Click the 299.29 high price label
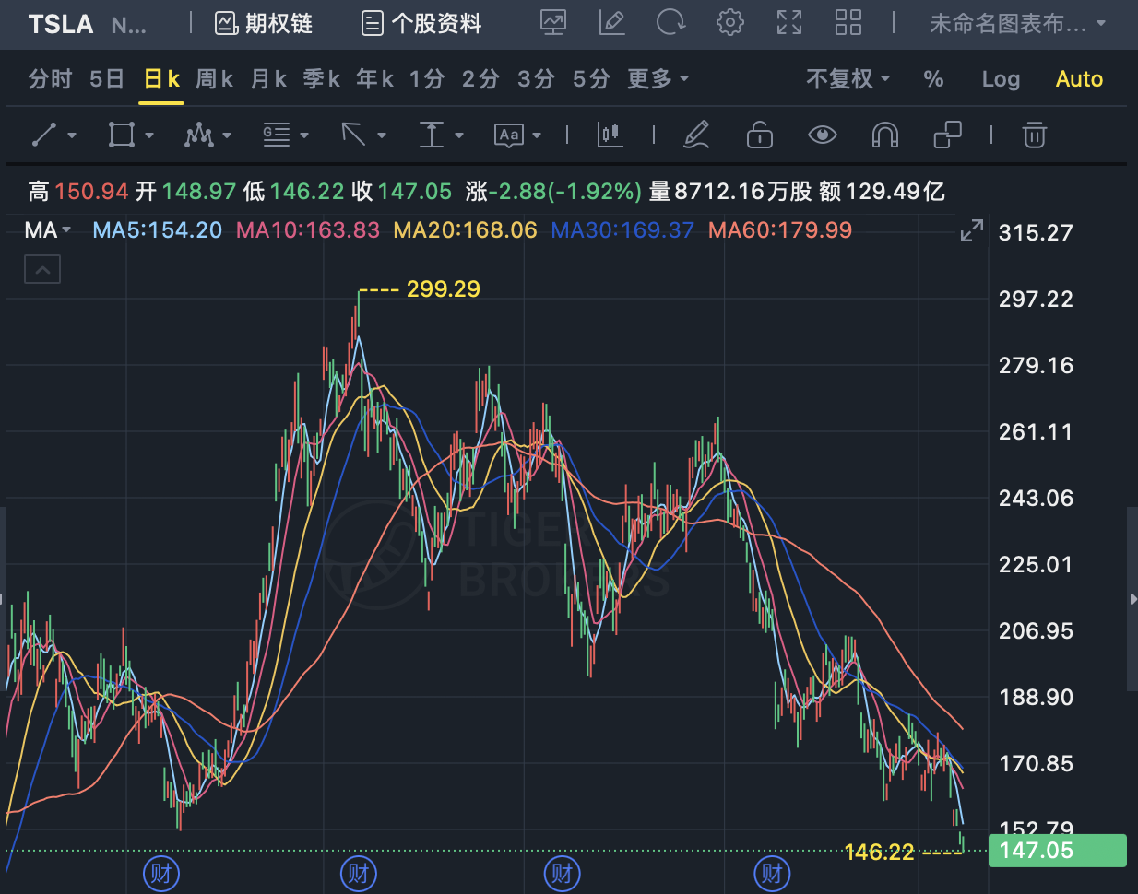 pos(443,289)
